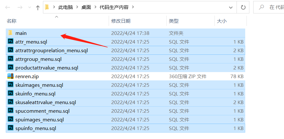
Task: Click the search magnifier icon
Action: coord(261,7)
